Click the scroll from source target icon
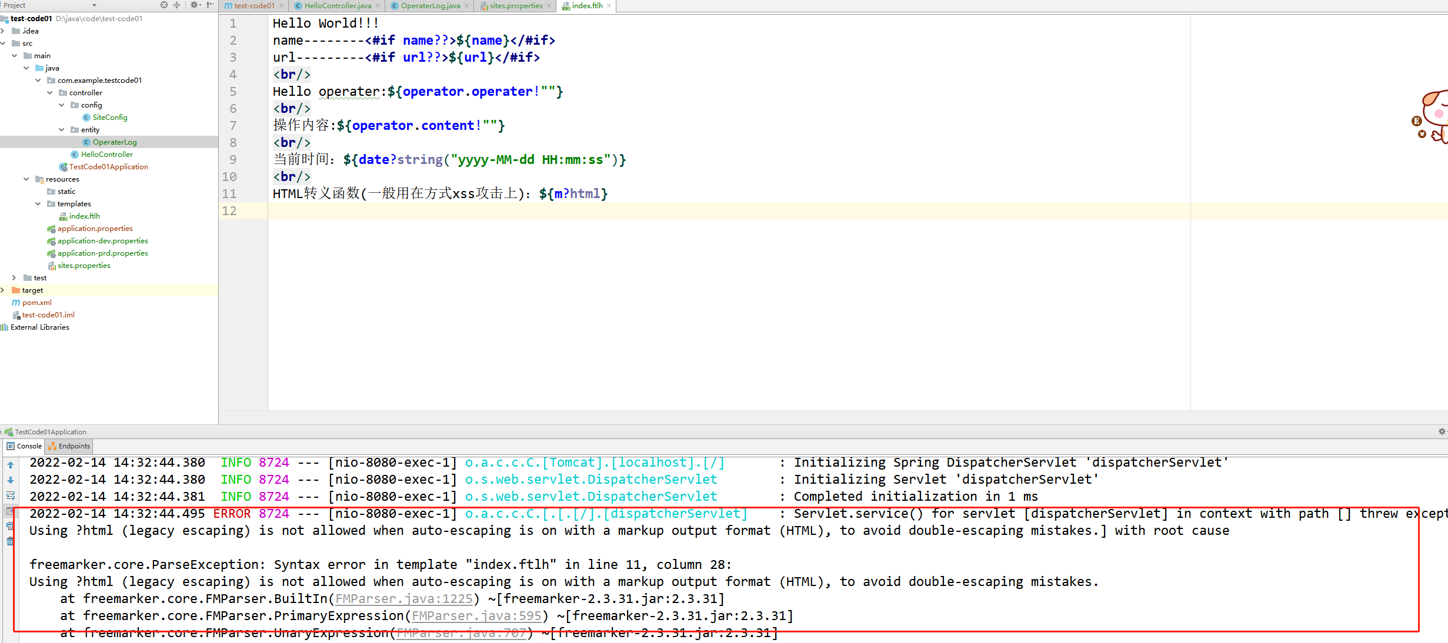The image size is (1448, 643). tap(164, 5)
